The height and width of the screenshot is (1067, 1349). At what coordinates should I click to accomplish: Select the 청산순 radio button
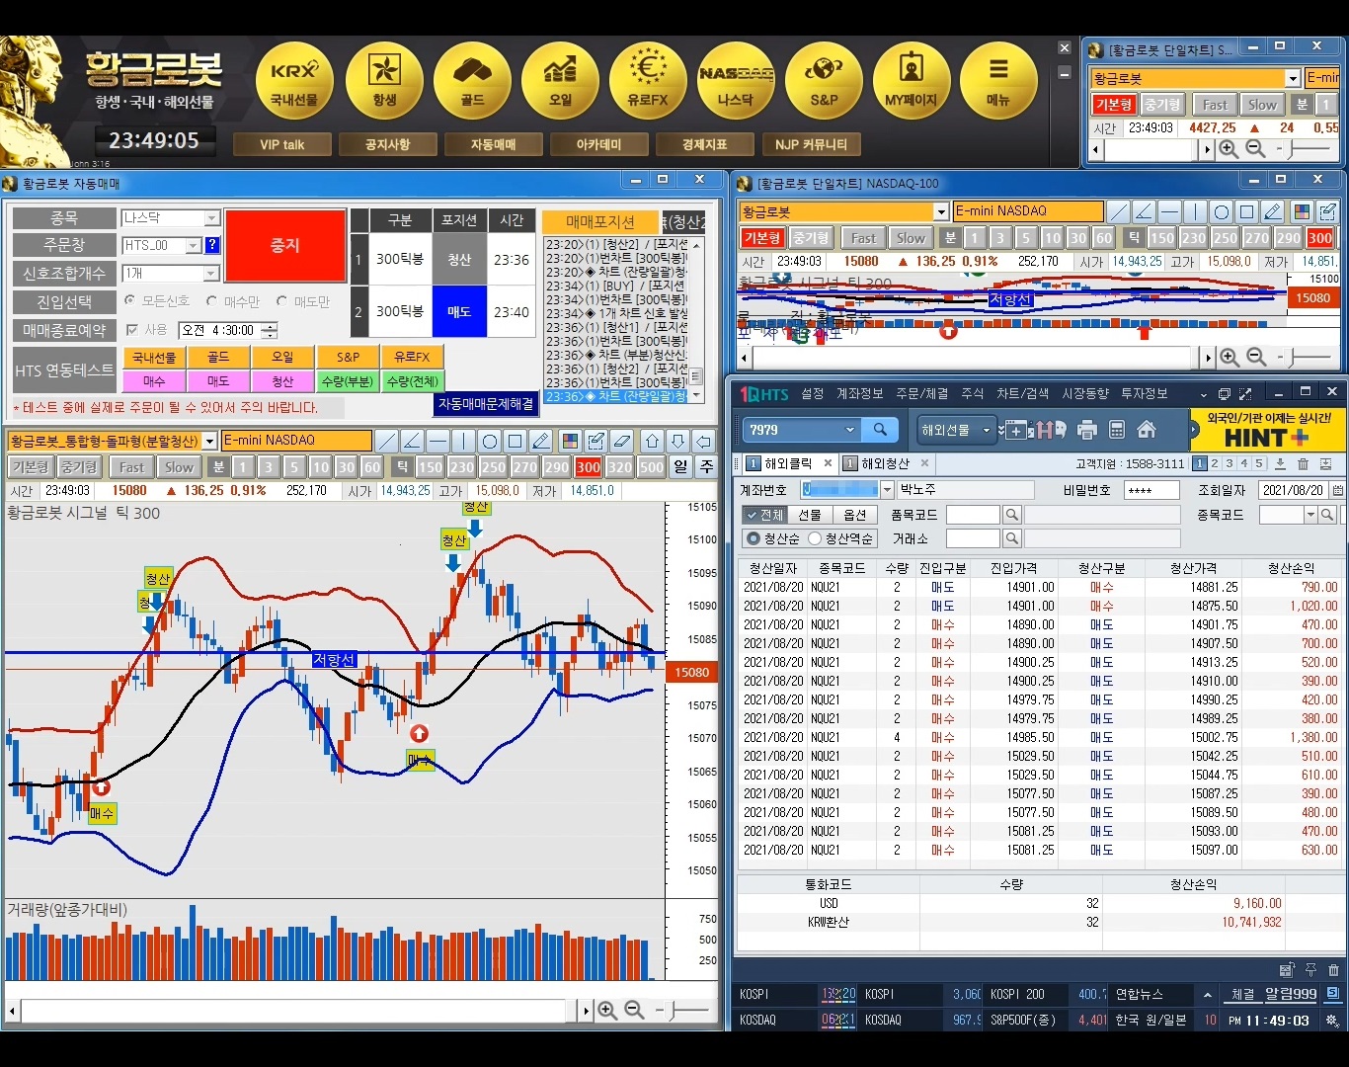(754, 538)
